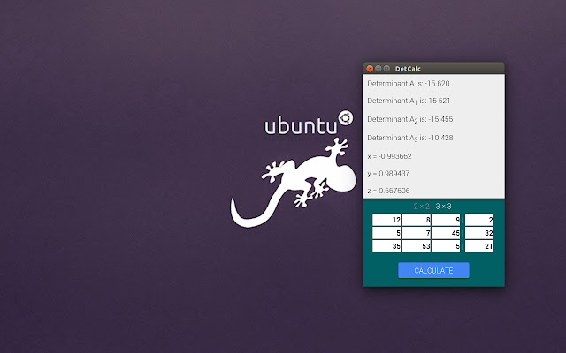
Task: Click the DetCalc title bar text
Action: coord(408,69)
